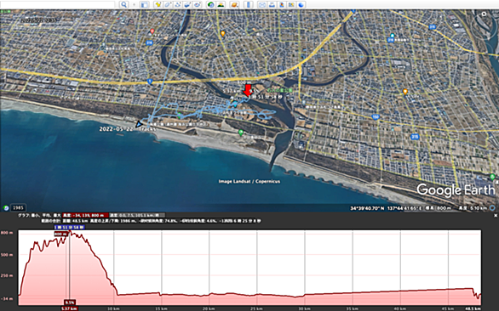Toggle the Sunlight landscape icon
Image resolution: width=499 pixels, height=311 pixels.
(x=221, y=4)
